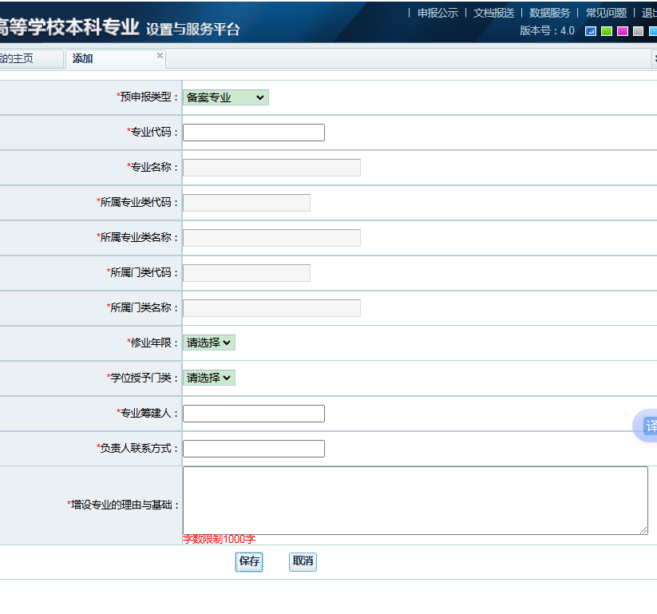Focus the 专业代码 input field

[x=254, y=133]
